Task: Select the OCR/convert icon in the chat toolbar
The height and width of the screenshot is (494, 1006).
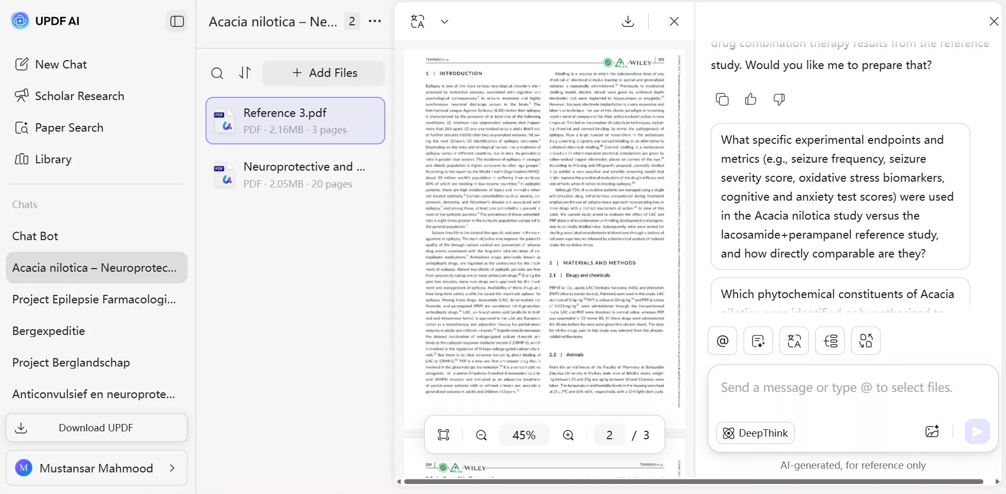Action: click(865, 341)
